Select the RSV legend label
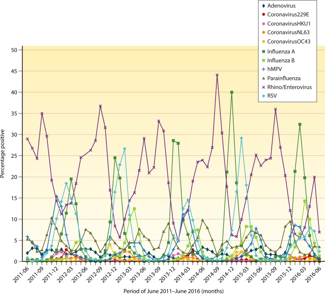The width and height of the screenshot is (325, 294). (272, 96)
